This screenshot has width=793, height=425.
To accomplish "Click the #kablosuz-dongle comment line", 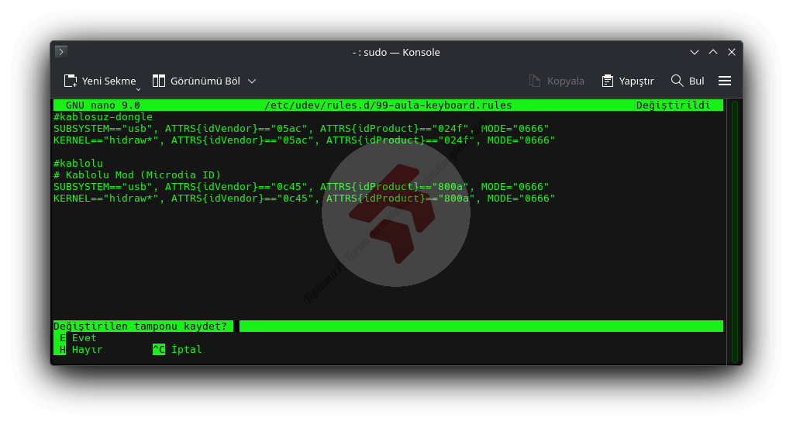I will [x=103, y=117].
